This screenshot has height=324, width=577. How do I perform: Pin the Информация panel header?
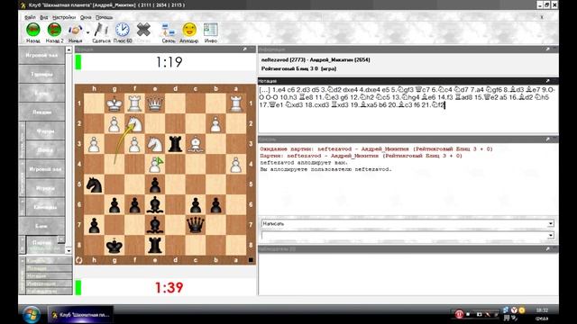coord(547,49)
